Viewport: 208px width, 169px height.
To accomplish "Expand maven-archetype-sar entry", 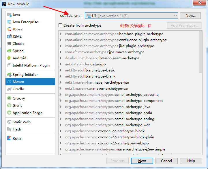I will [61, 88].
